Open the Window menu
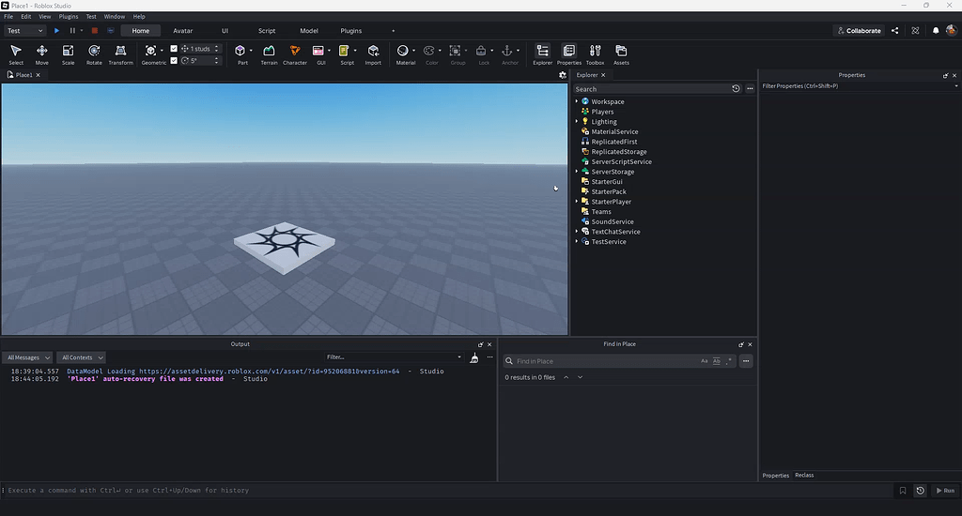This screenshot has width=962, height=516. [114, 17]
